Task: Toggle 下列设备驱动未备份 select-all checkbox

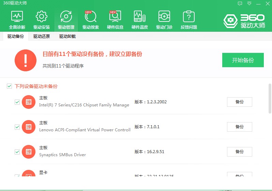Action: (x=9, y=86)
